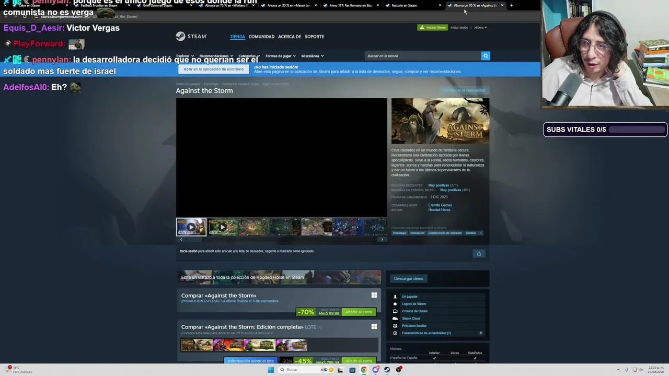The width and height of the screenshot is (669, 376).
Task: Click the family sharing icon beside Préstamo familiar
Action: point(395,326)
